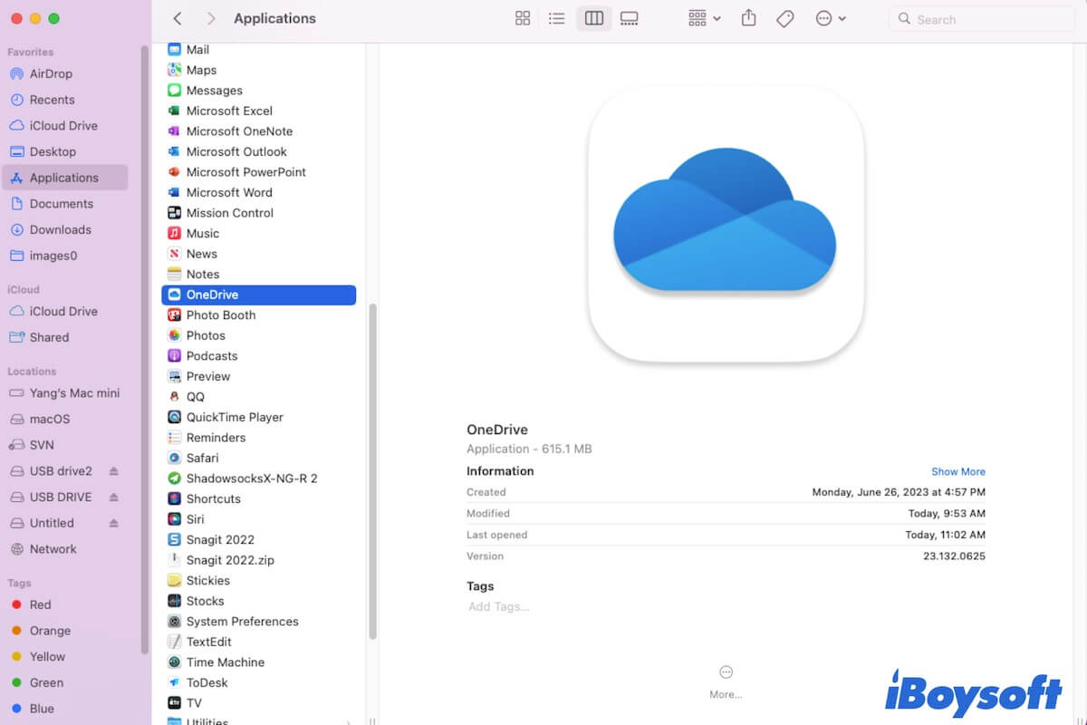This screenshot has height=725, width=1087.
Task: Switch to icon view
Action: [x=523, y=18]
